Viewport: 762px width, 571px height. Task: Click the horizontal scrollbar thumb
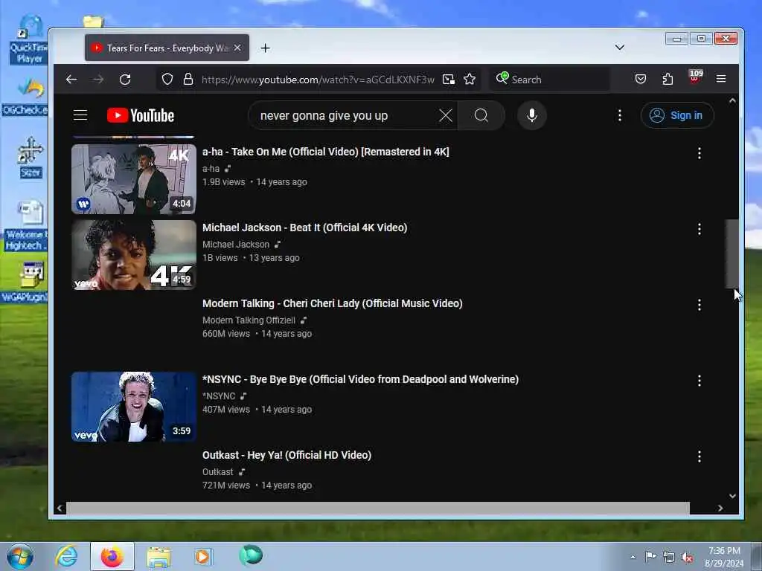[377, 508]
